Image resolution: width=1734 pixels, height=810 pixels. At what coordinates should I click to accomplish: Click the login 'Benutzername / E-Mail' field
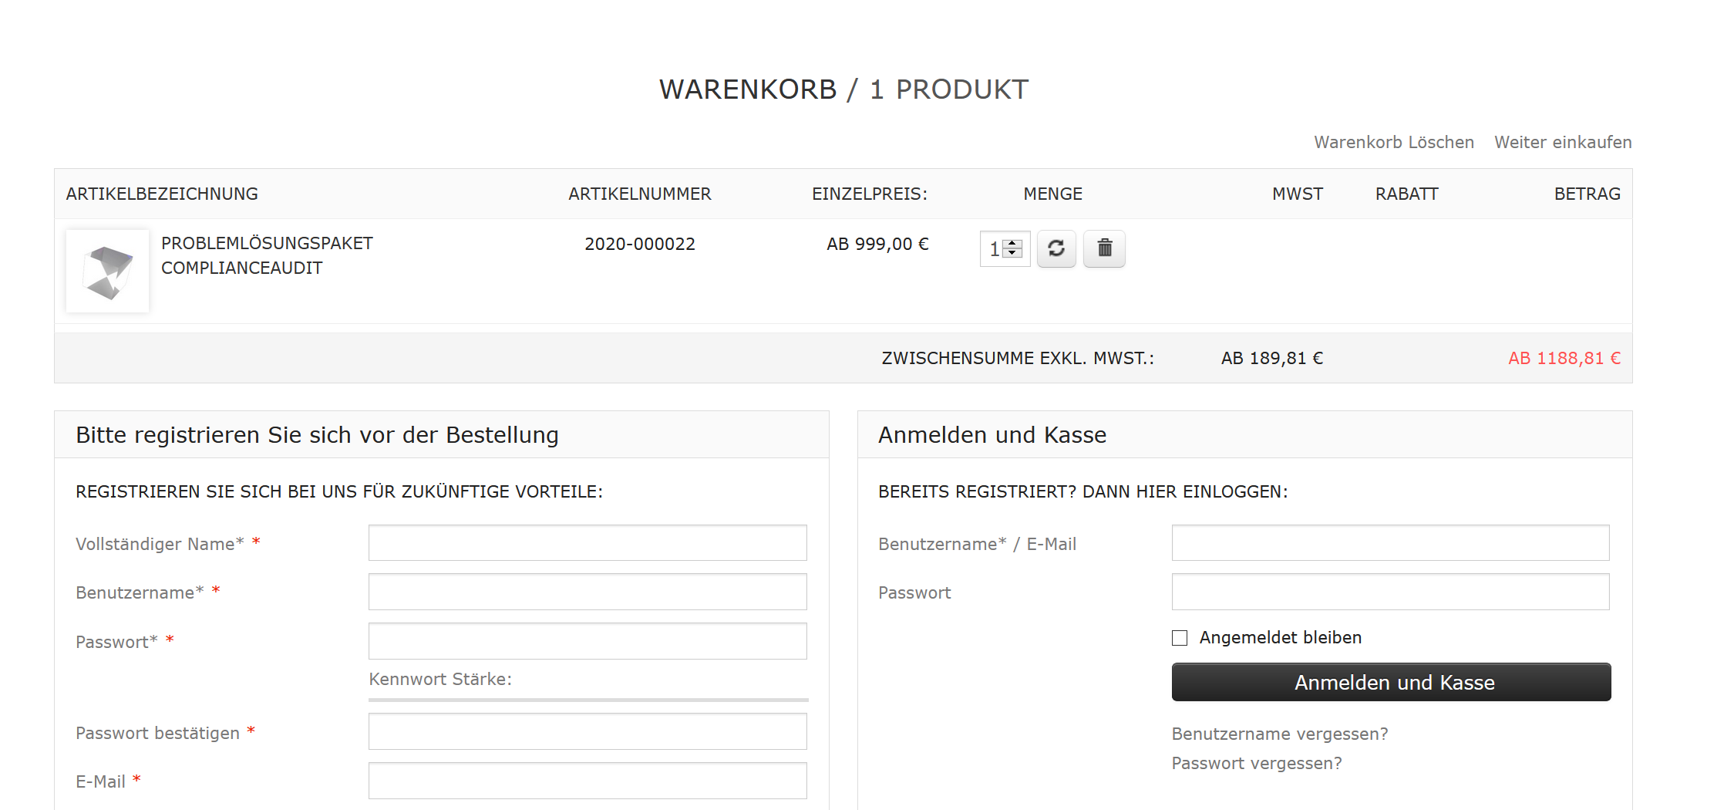[1390, 543]
